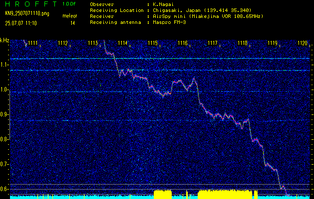Image resolution: width=314 pixels, height=199 pixels.
Task: Click the Receiver field label
Action: click(102, 16)
